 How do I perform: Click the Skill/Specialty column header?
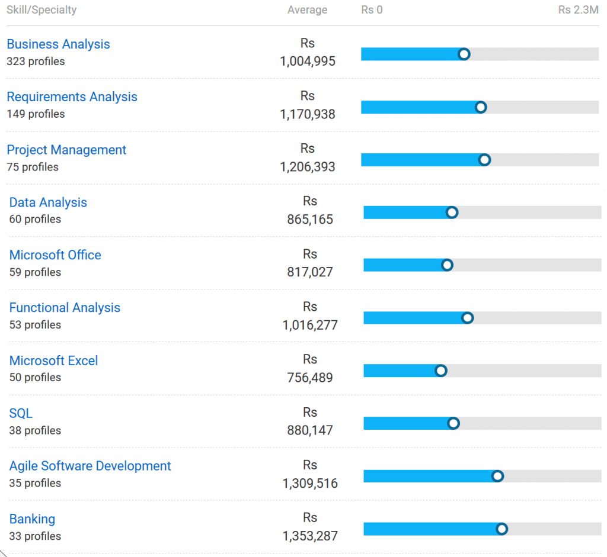click(41, 10)
